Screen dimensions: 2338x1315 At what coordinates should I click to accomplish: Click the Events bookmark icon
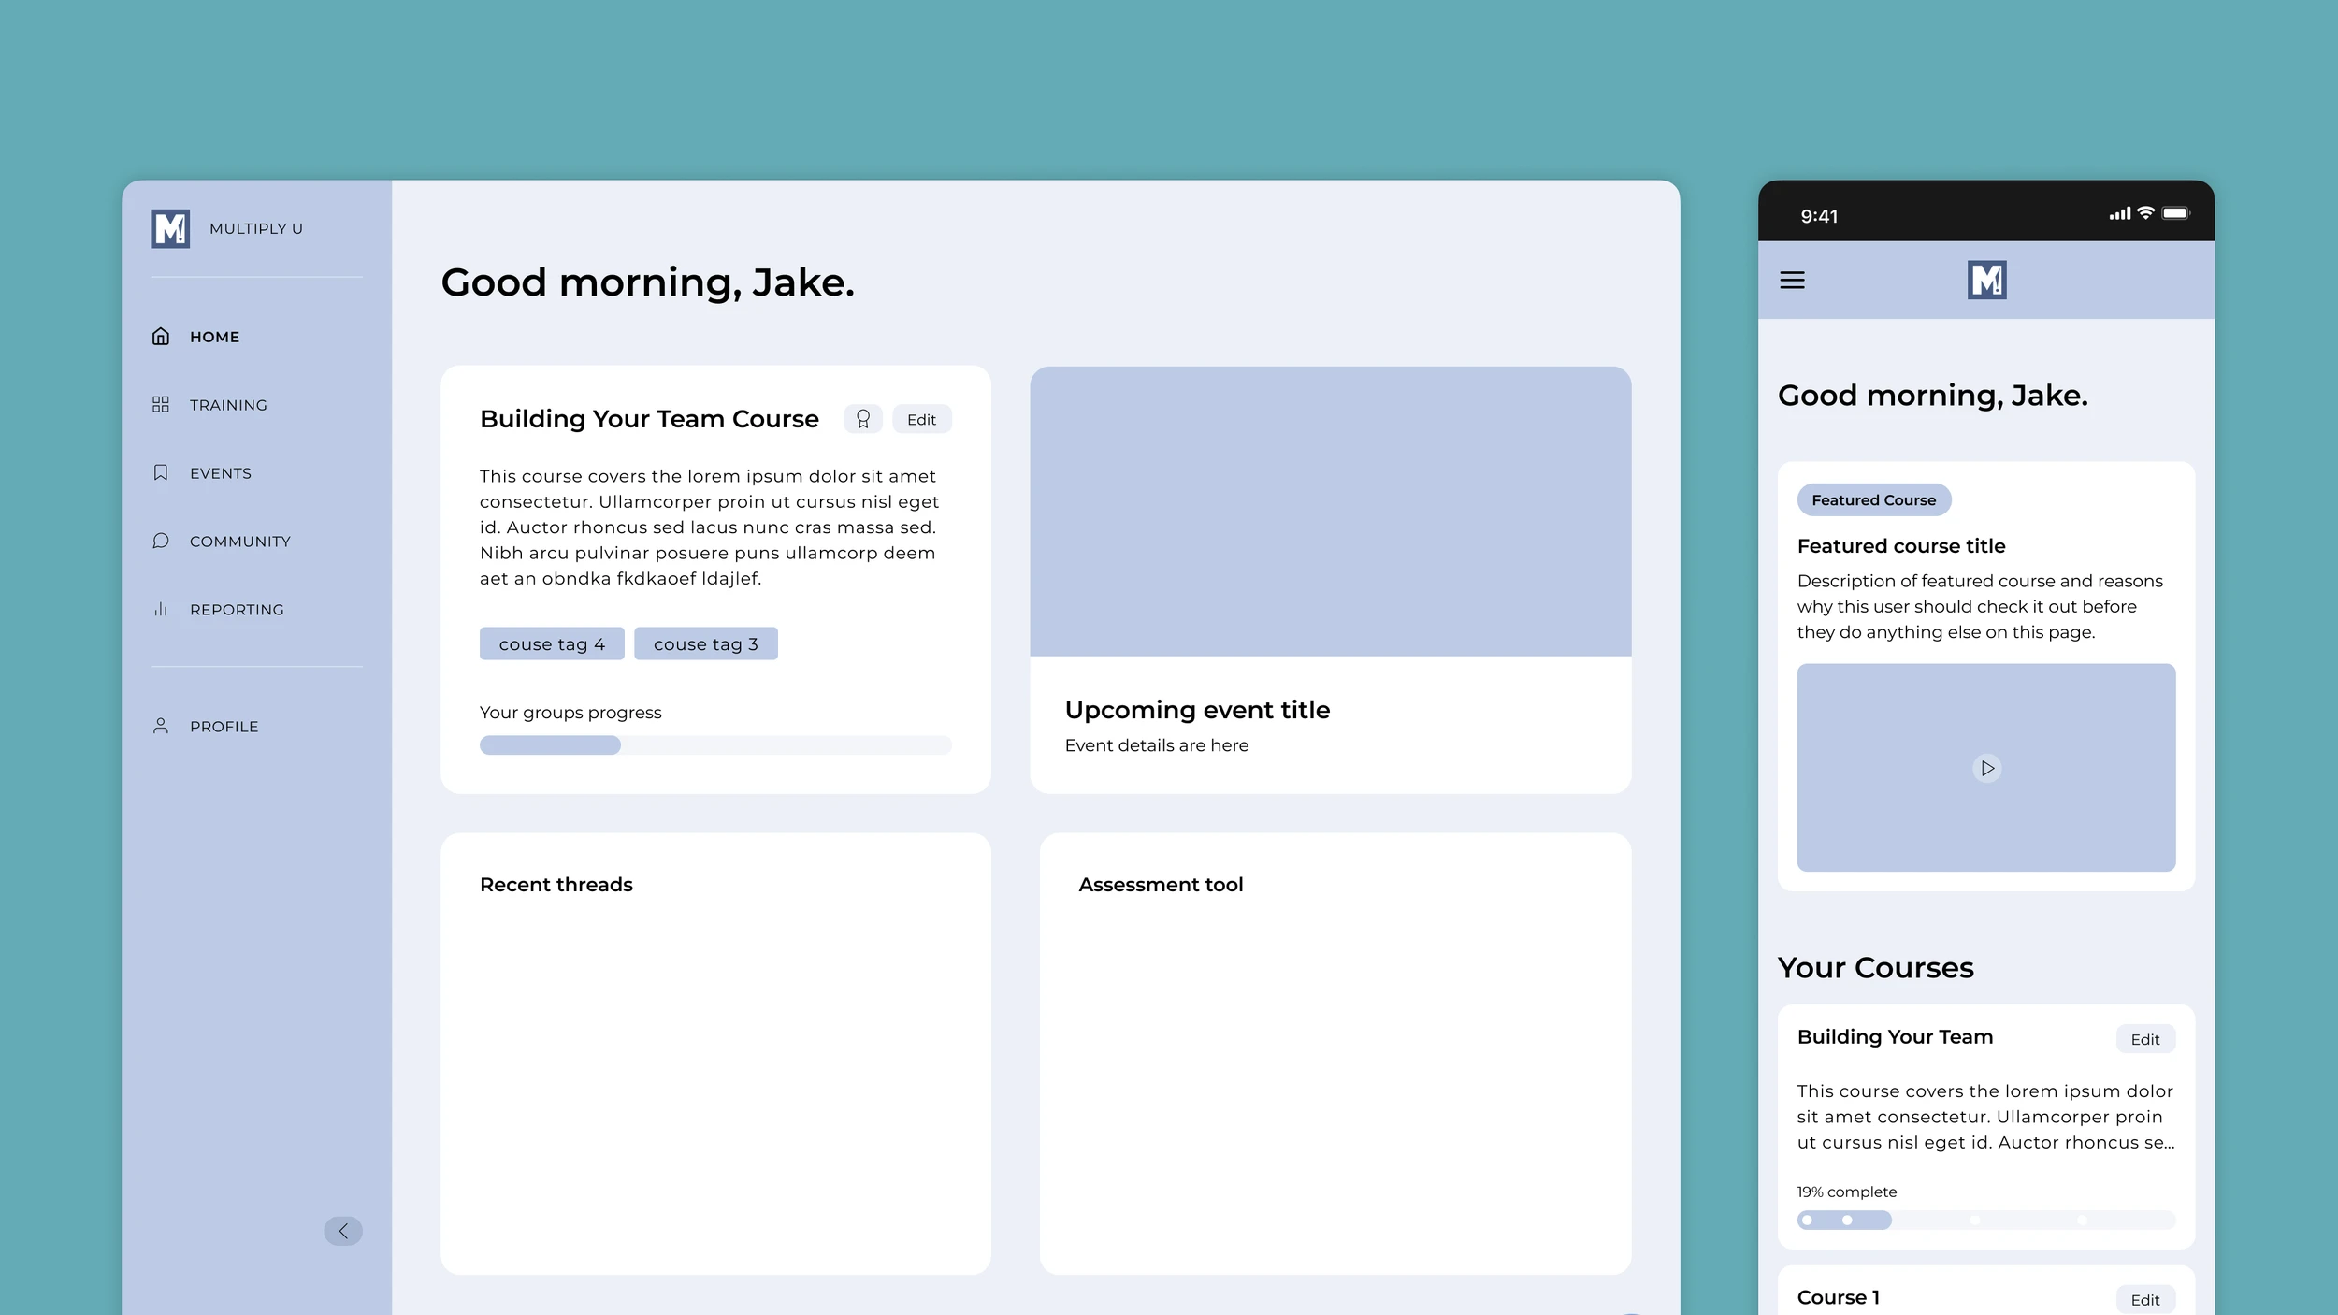[161, 473]
